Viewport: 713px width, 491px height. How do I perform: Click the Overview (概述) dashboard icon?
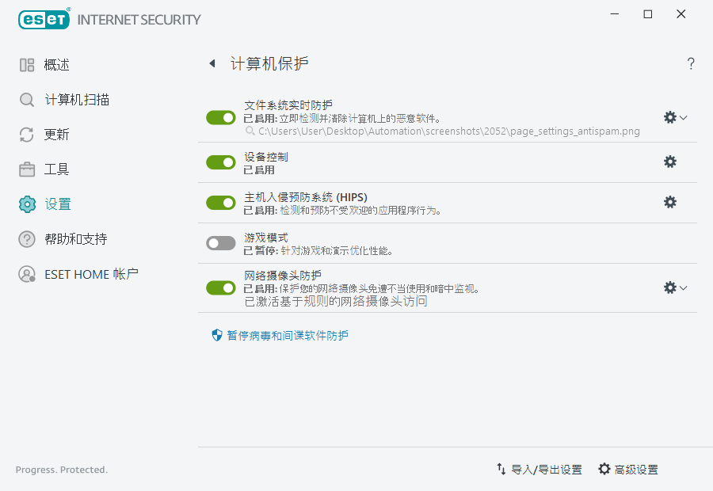tap(27, 65)
